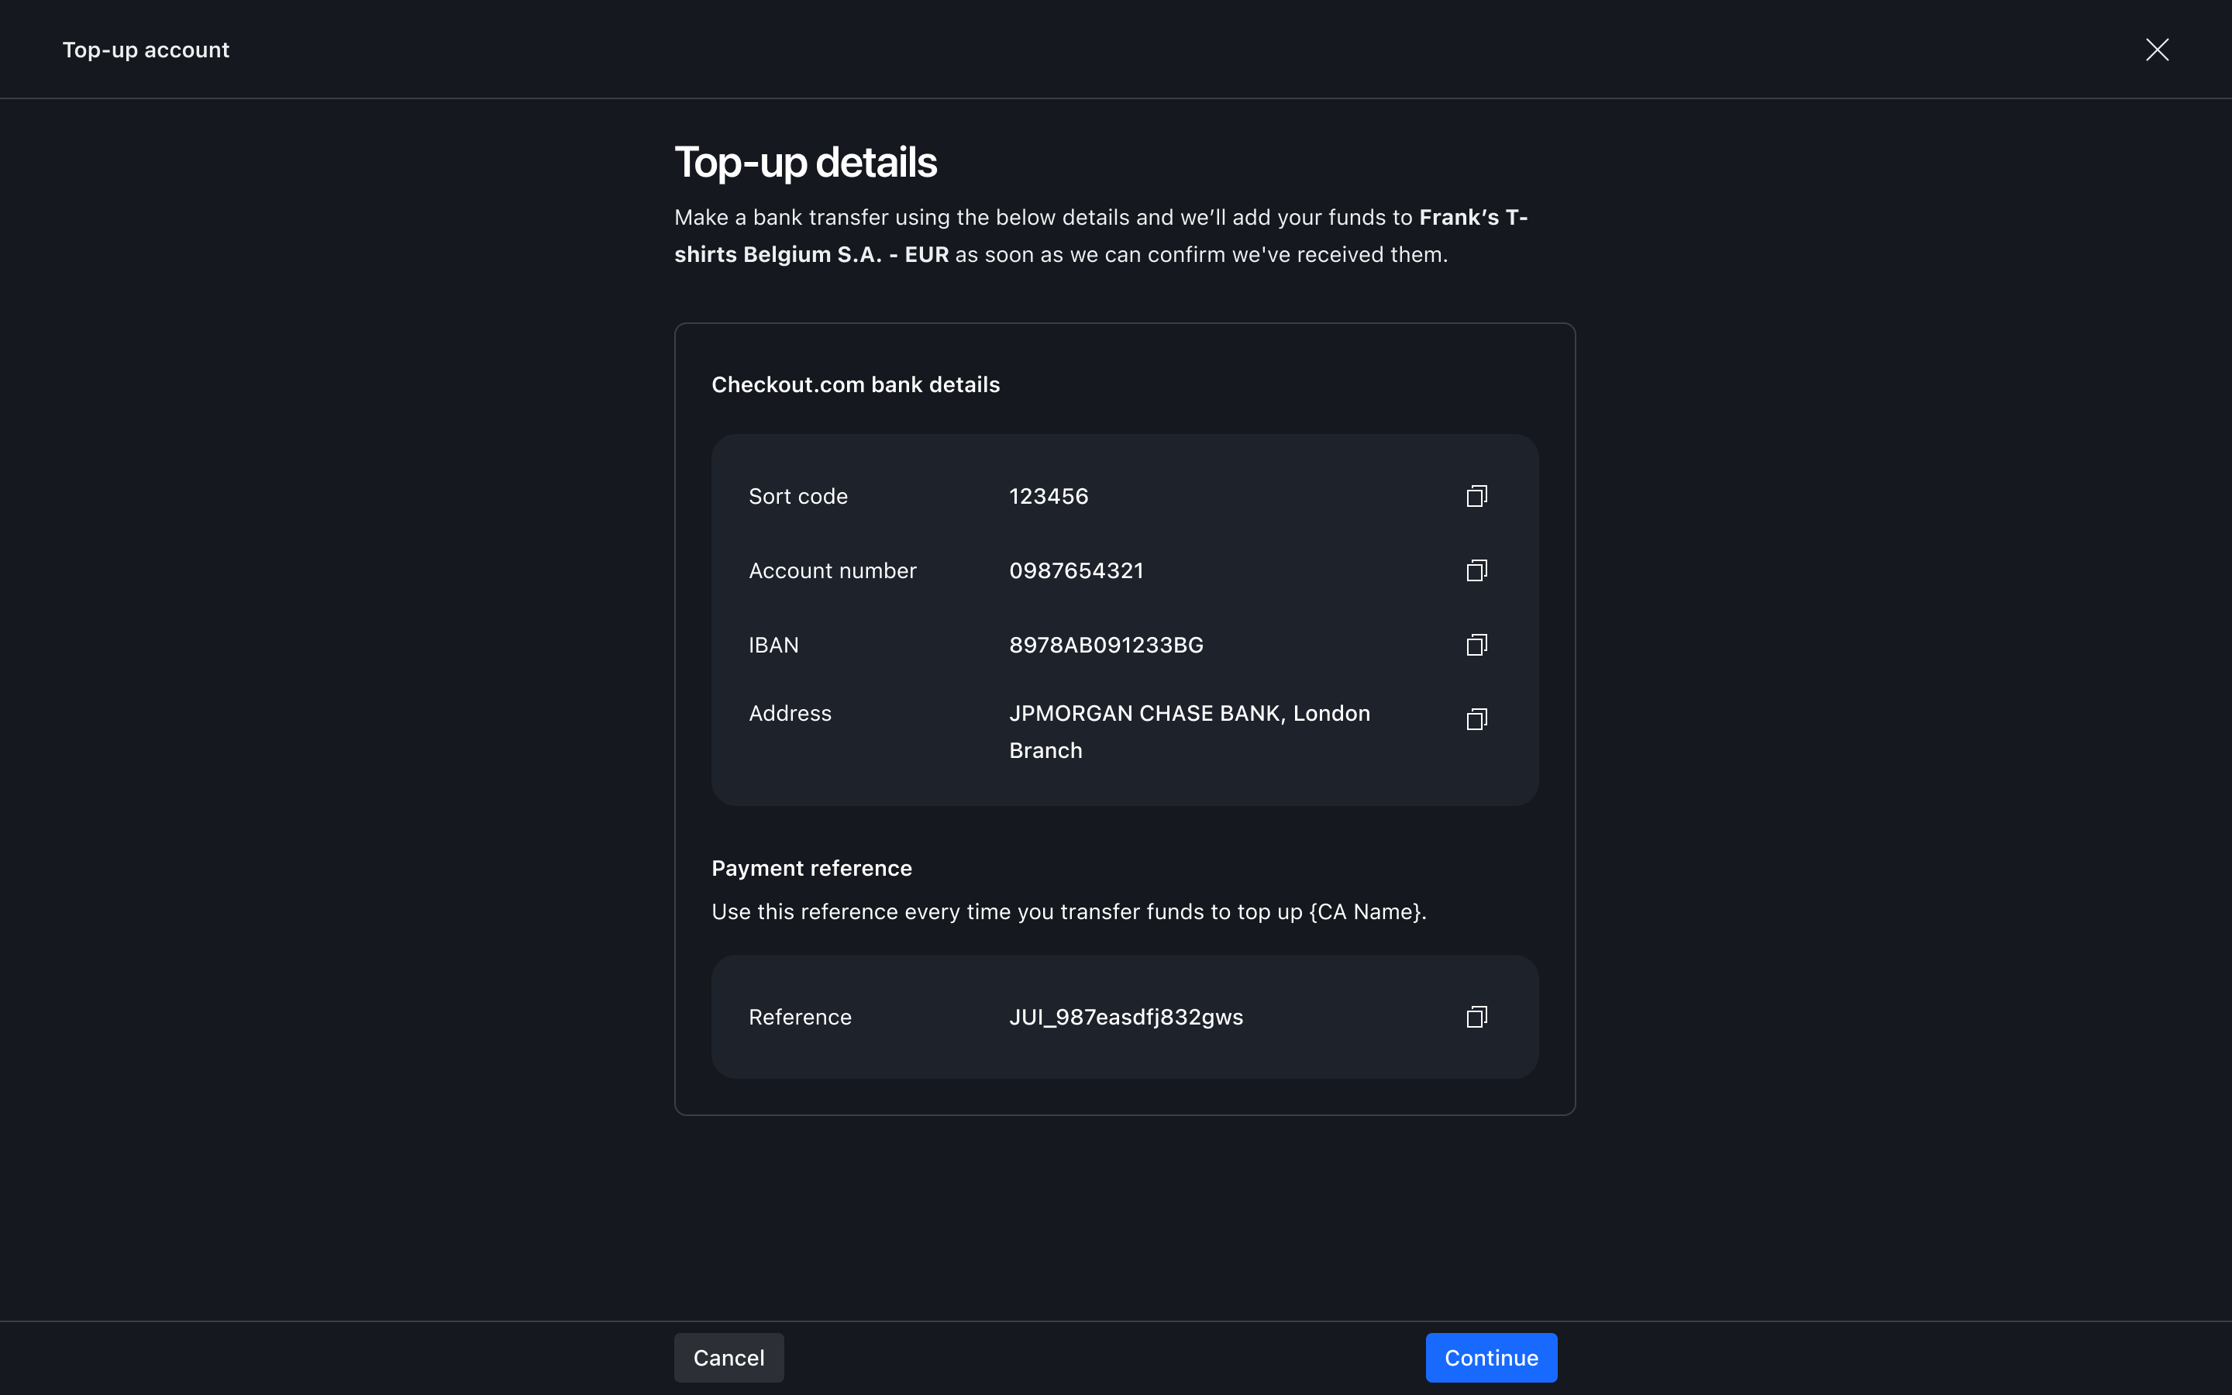Select the JPMORGAN CHASE BANK address text
Image resolution: width=2232 pixels, height=1395 pixels.
click(x=1190, y=732)
